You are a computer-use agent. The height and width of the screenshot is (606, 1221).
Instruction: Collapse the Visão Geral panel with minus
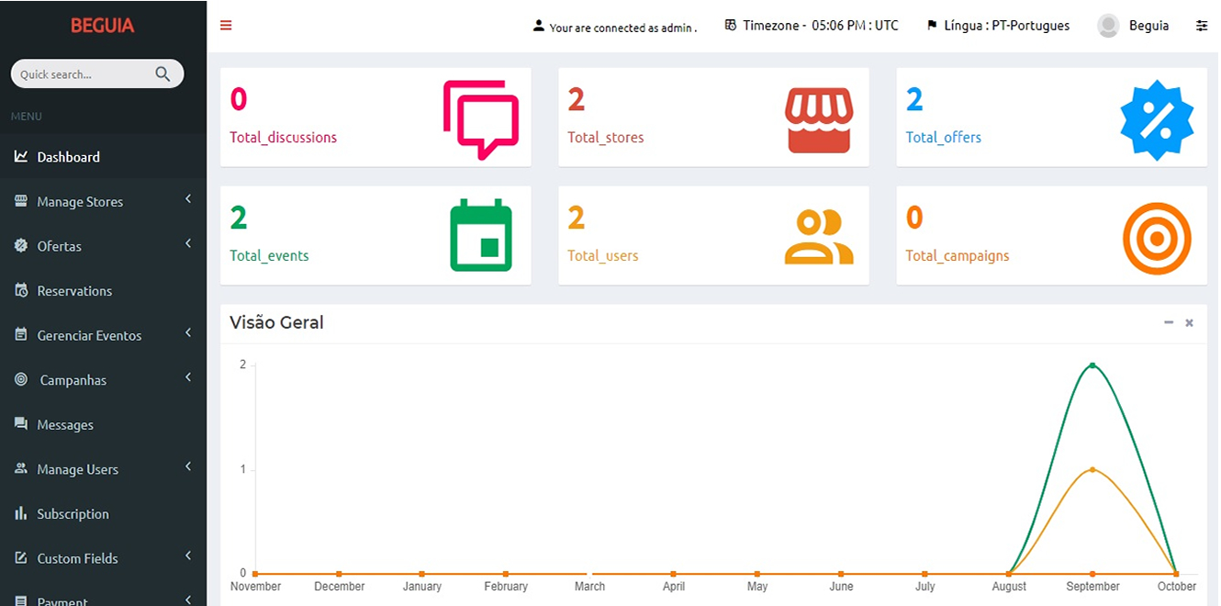tap(1169, 323)
